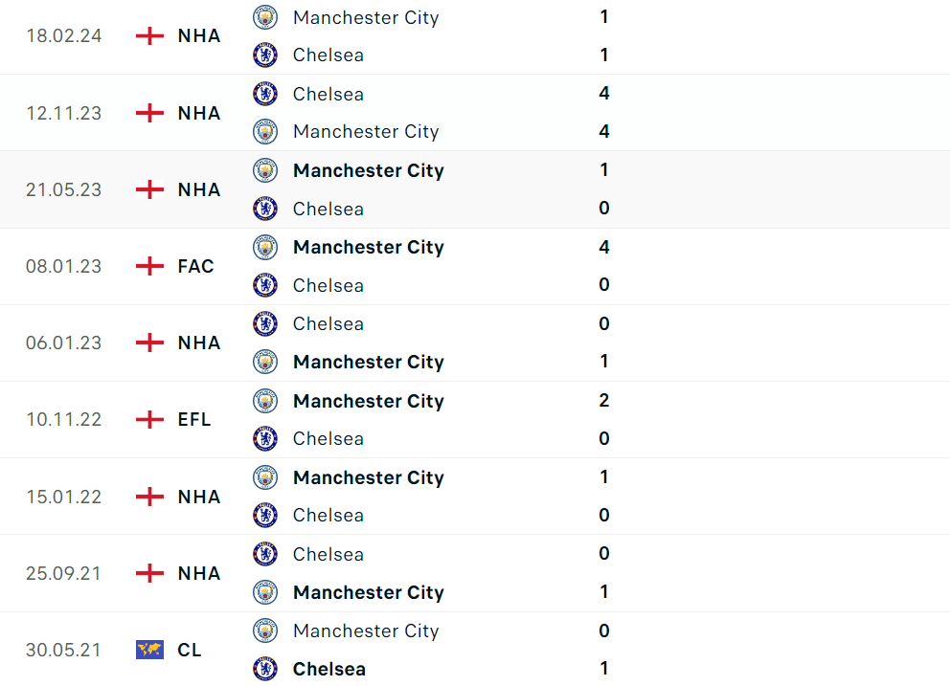This screenshot has width=950, height=686.
Task: Click Champions League icon on 30.05.21 row
Action: point(149,650)
